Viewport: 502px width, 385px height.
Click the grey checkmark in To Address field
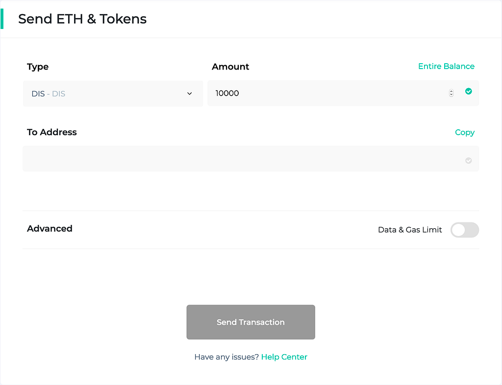click(468, 160)
